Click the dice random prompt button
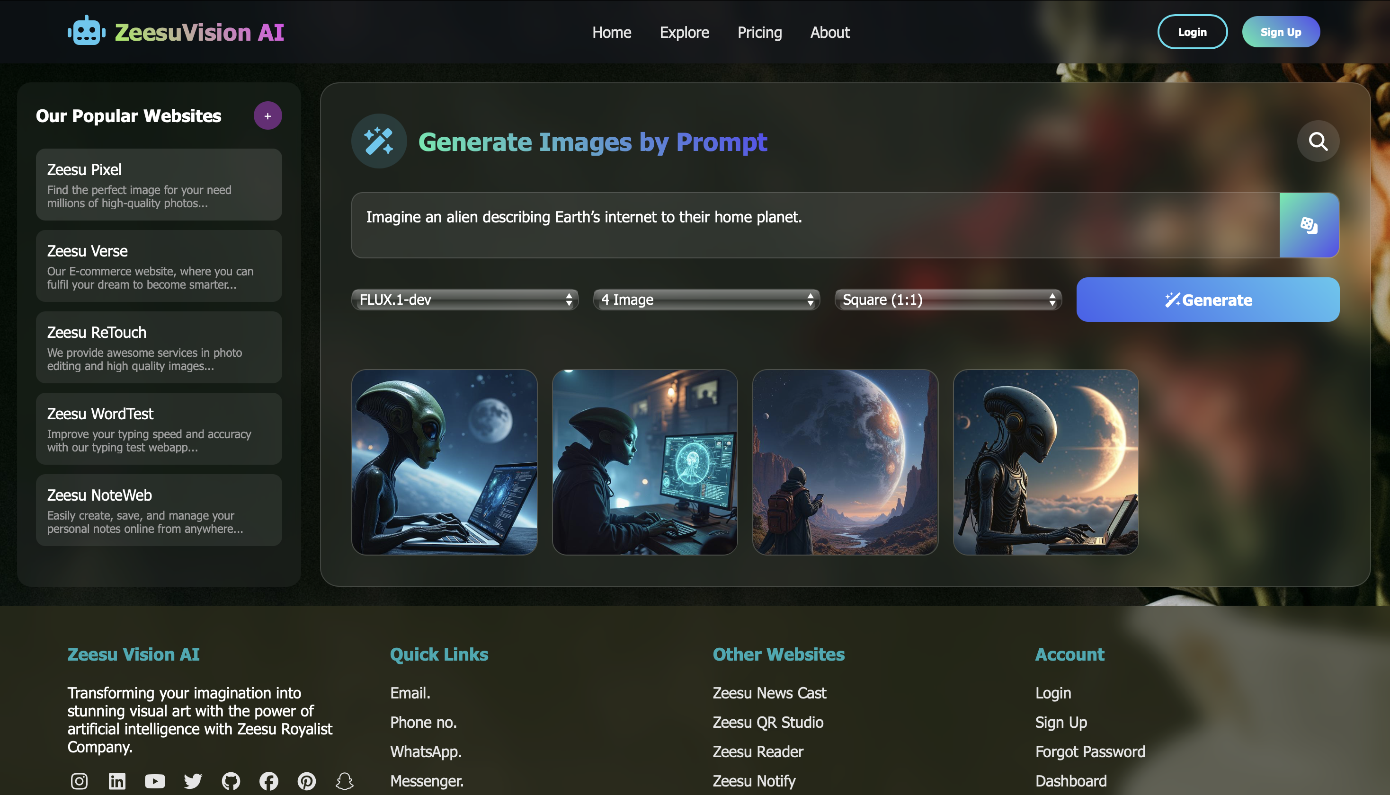1390x795 pixels. point(1309,225)
